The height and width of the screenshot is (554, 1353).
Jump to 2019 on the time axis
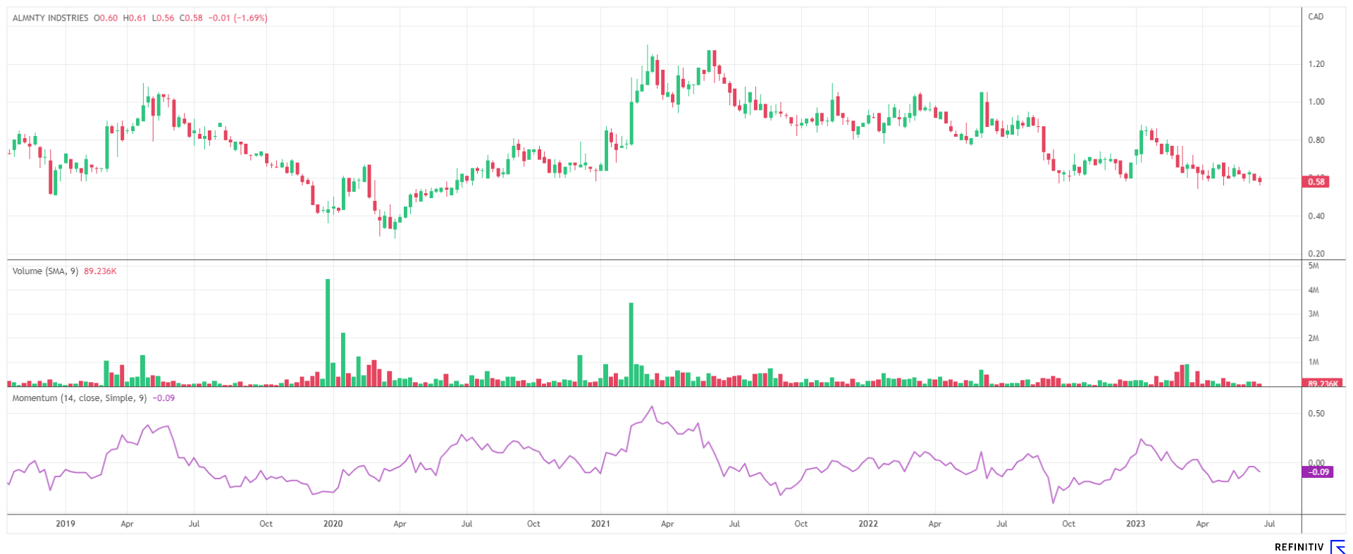(65, 524)
